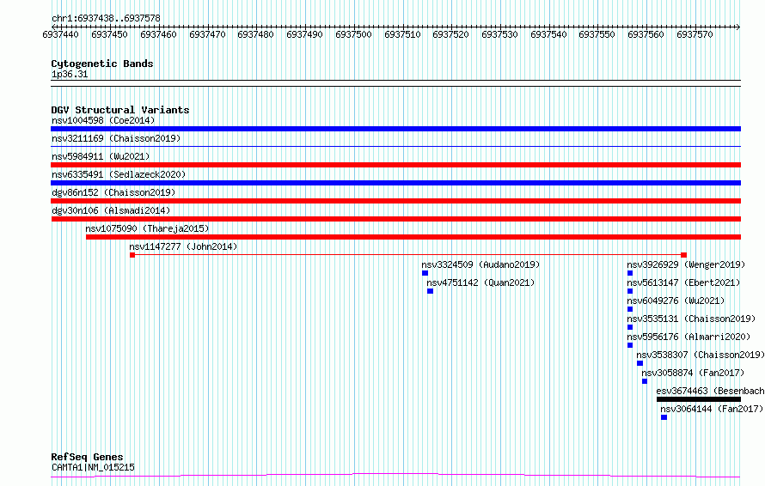
Task: Click the nsv1075090 (Thareja2015) red bar
Action: tap(413, 237)
